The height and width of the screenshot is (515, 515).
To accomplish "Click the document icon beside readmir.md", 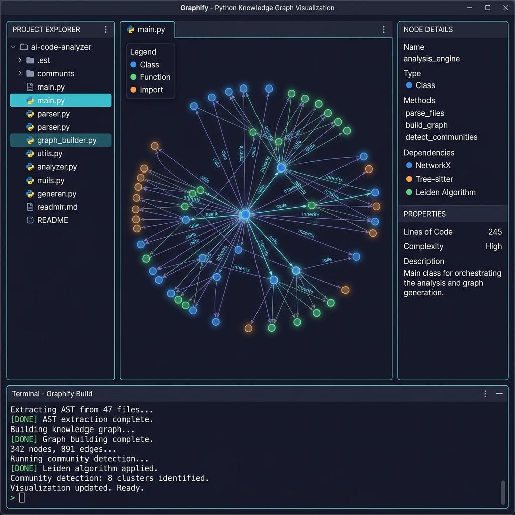I will (x=30, y=207).
